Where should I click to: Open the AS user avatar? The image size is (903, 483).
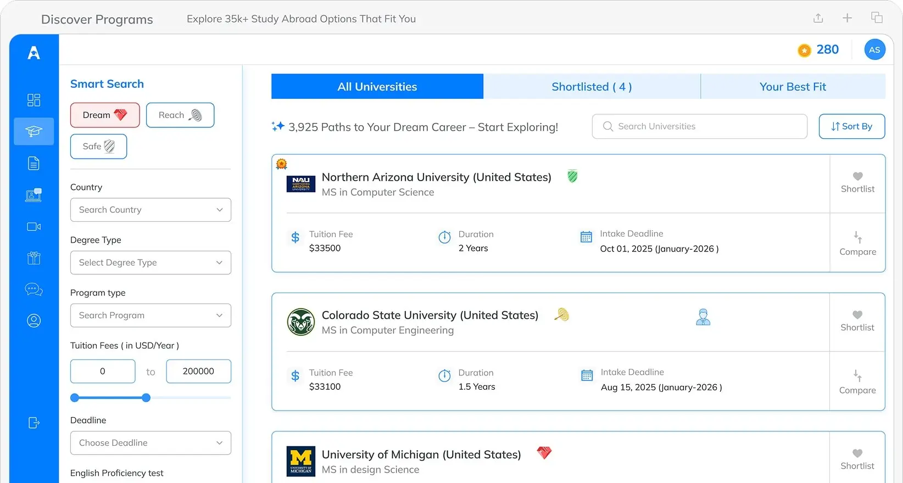tap(874, 49)
